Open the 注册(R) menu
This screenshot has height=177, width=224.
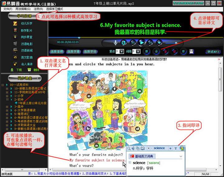[x=38, y=9]
